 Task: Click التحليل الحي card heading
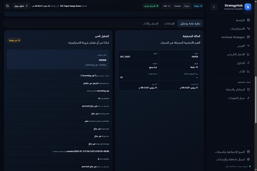pos(102,36)
